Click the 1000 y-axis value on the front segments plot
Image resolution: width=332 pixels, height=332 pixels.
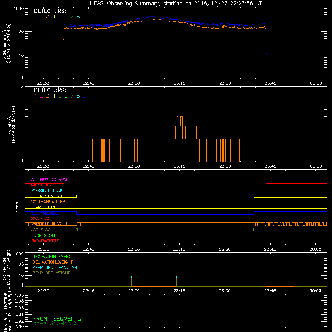click(19, 9)
